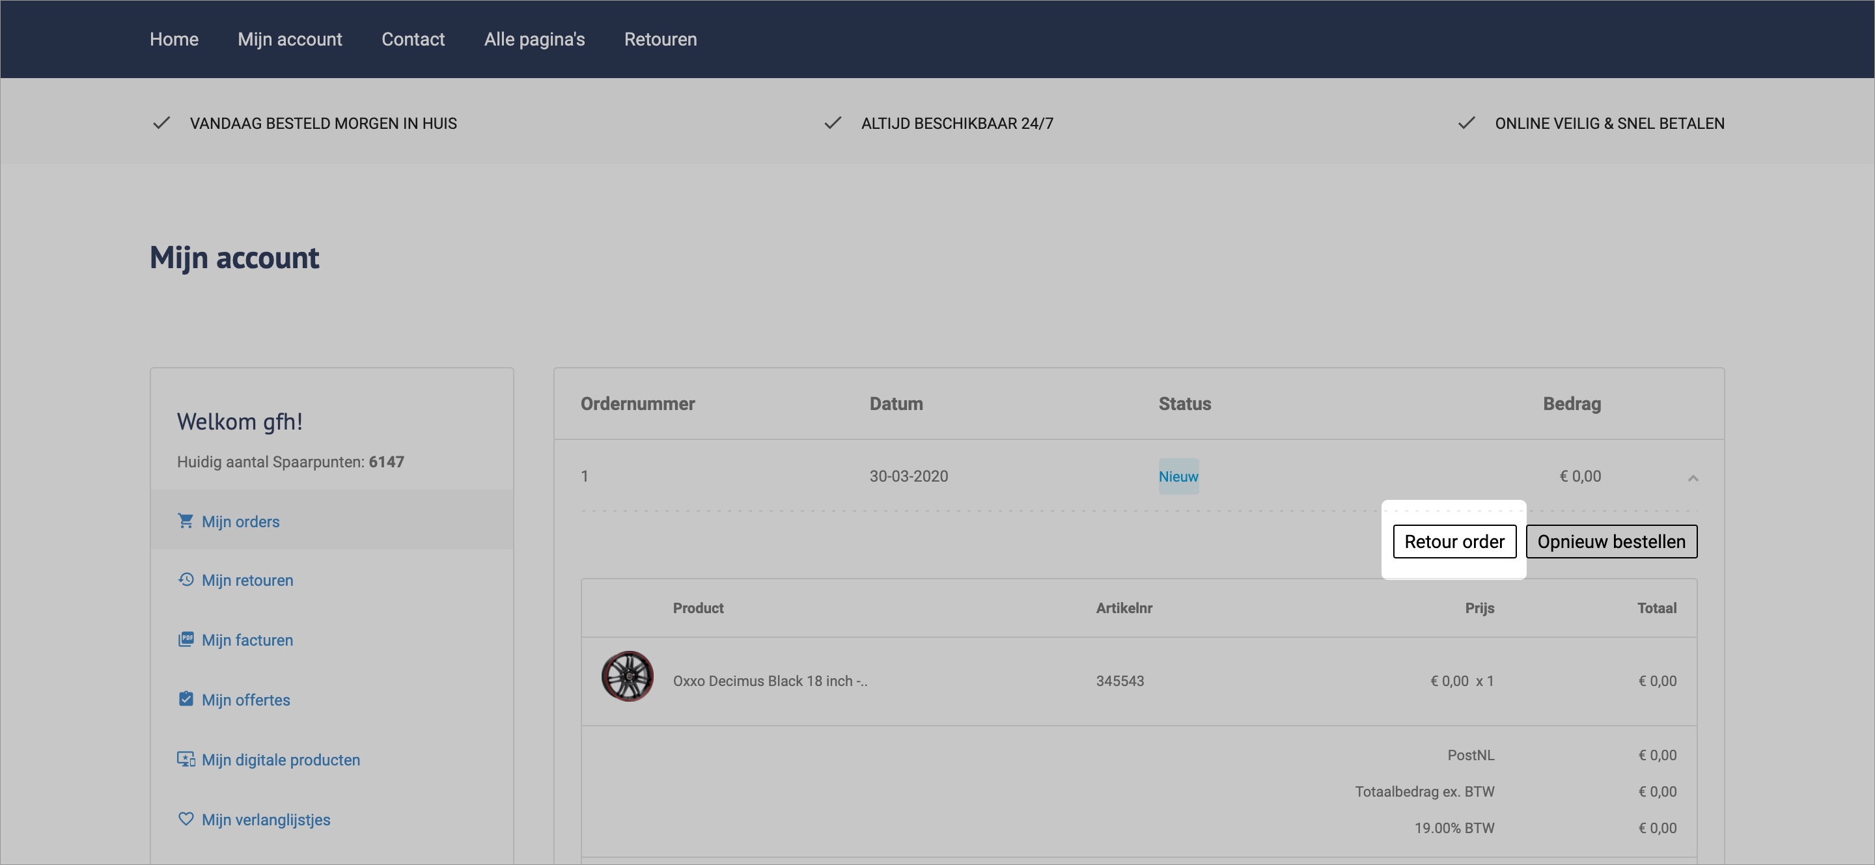Click product name Oxxo Decimus Black 18 inch

pyautogui.click(x=770, y=681)
